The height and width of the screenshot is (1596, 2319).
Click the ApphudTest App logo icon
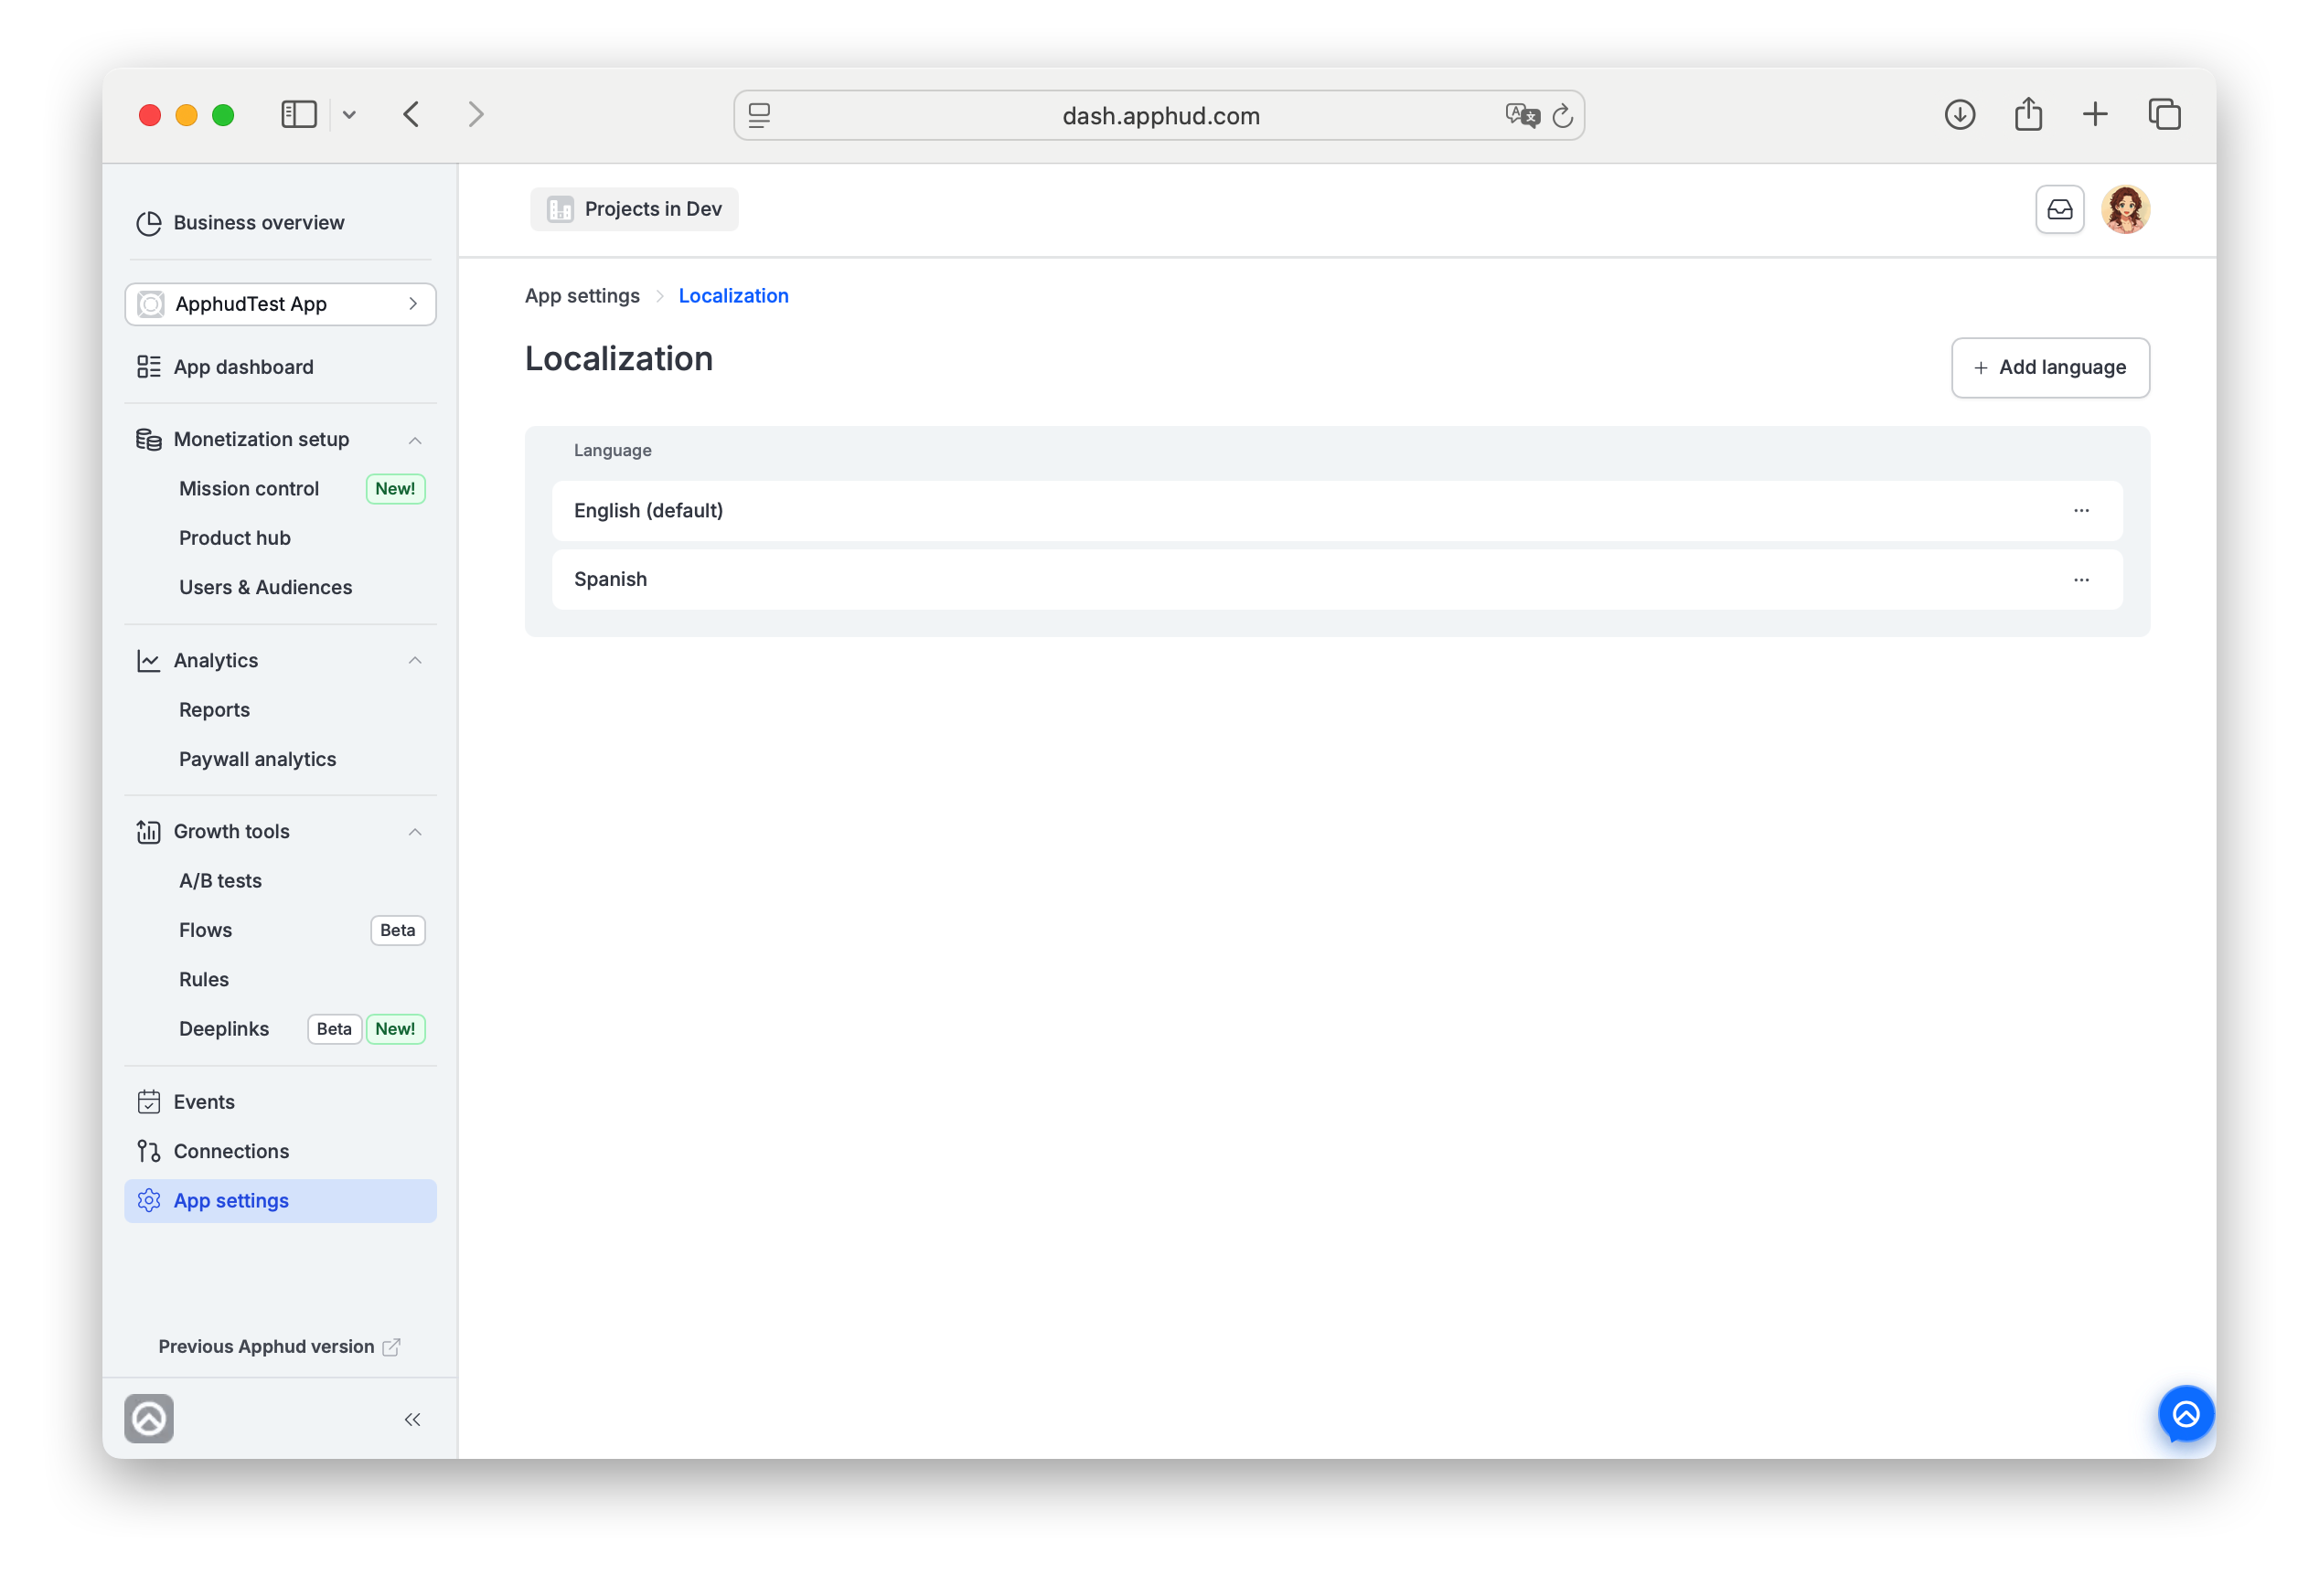point(151,304)
